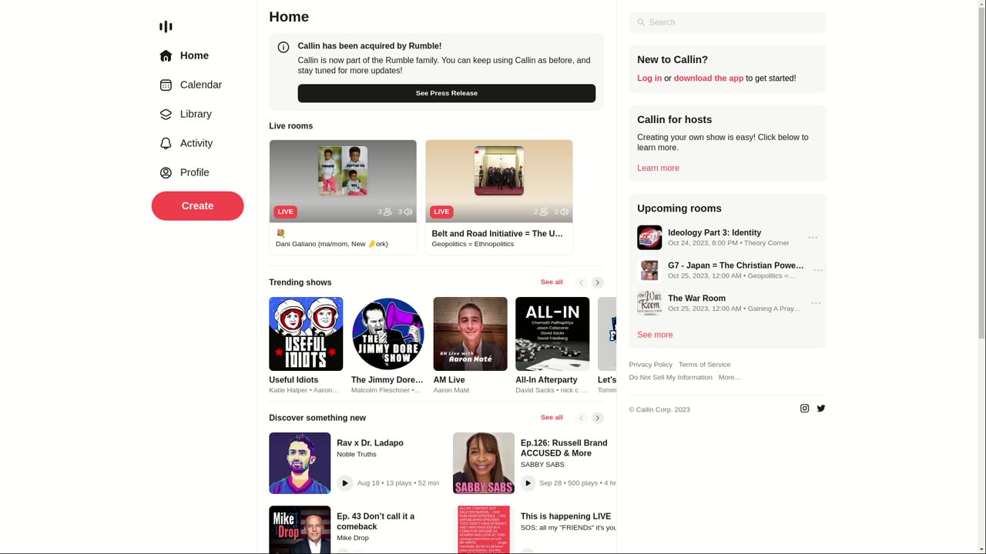
Task: Click Noble Truths show name
Action: point(357,455)
